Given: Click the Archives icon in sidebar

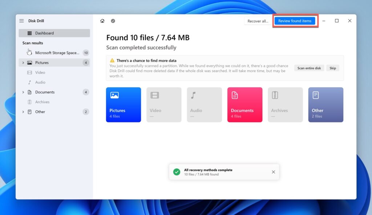Looking at the screenshot, I should point(30,102).
